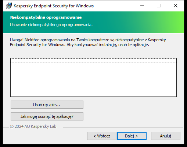This screenshot has width=187, height=147.
Task: Minimize the Kaspersky installer window
Action: click(142, 6)
